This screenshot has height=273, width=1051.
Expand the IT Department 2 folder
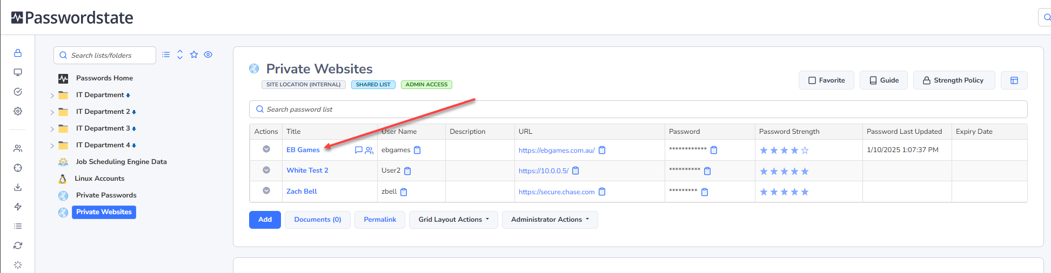pyautogui.click(x=52, y=112)
